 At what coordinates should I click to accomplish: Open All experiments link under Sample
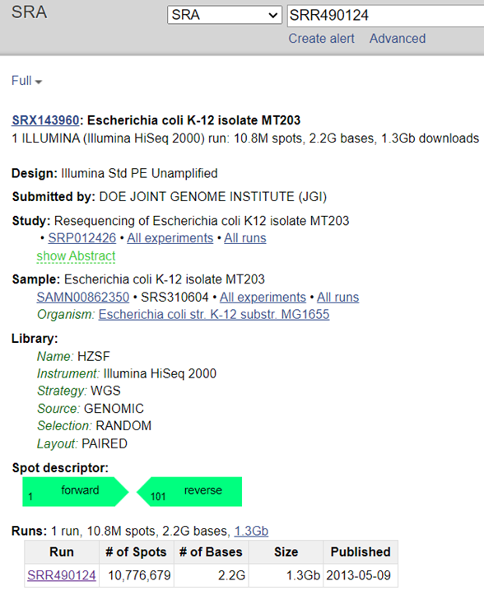coord(263,298)
